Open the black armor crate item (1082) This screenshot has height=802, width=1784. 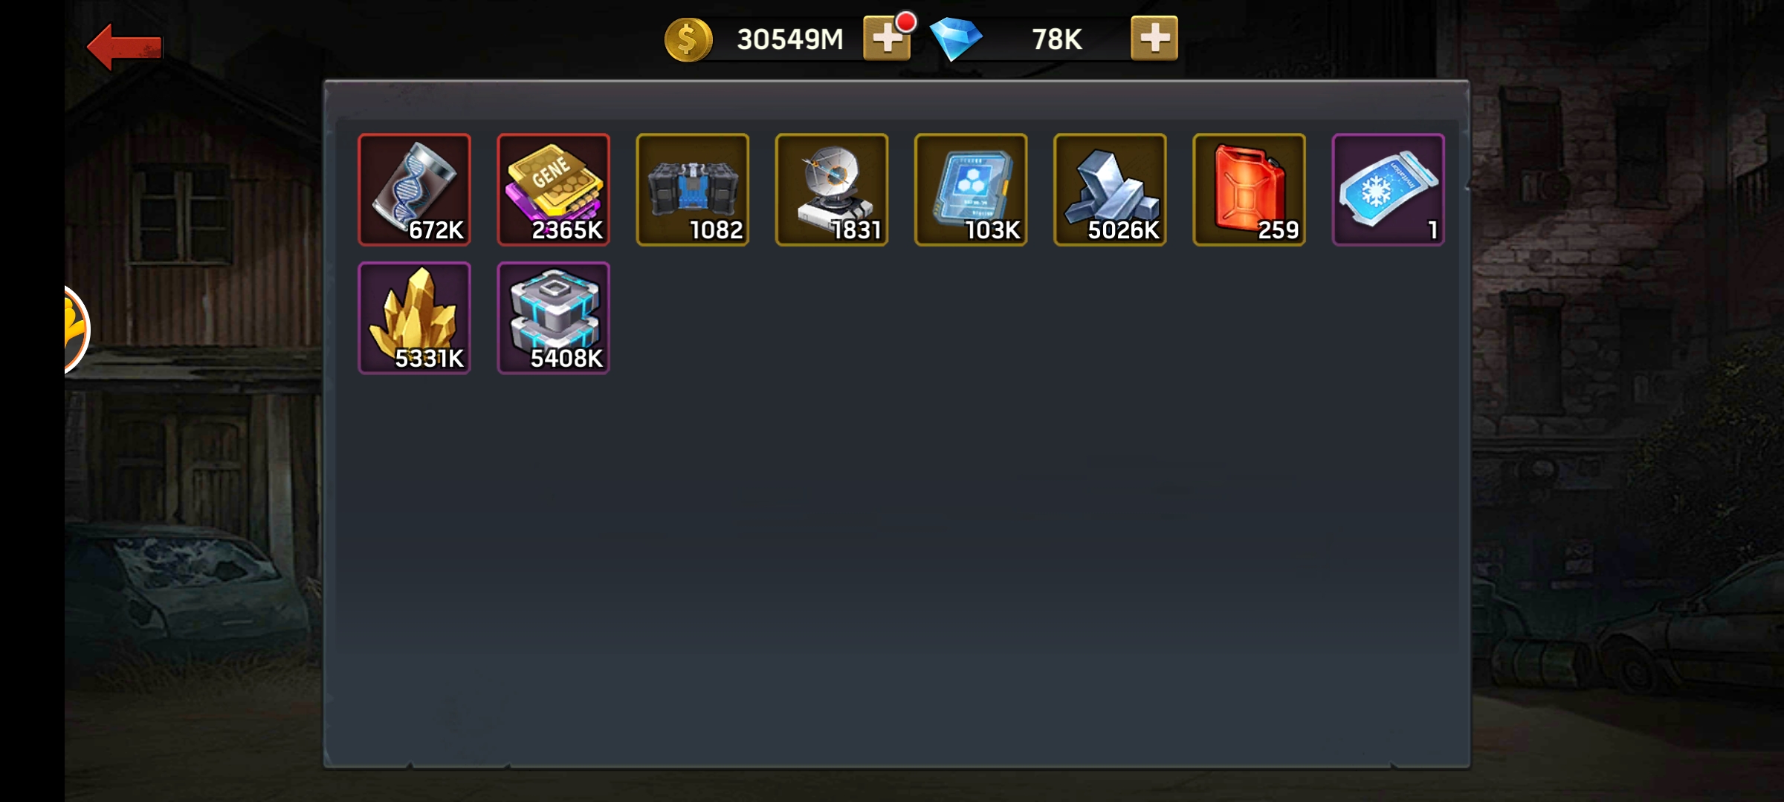(x=693, y=189)
